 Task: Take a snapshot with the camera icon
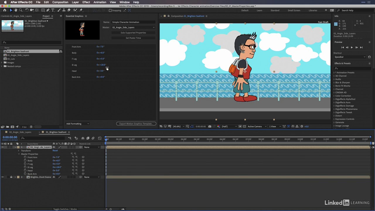click(210, 126)
